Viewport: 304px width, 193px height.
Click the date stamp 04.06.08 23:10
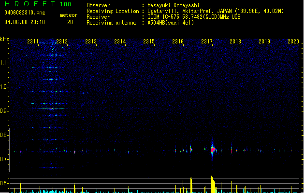click(25, 22)
